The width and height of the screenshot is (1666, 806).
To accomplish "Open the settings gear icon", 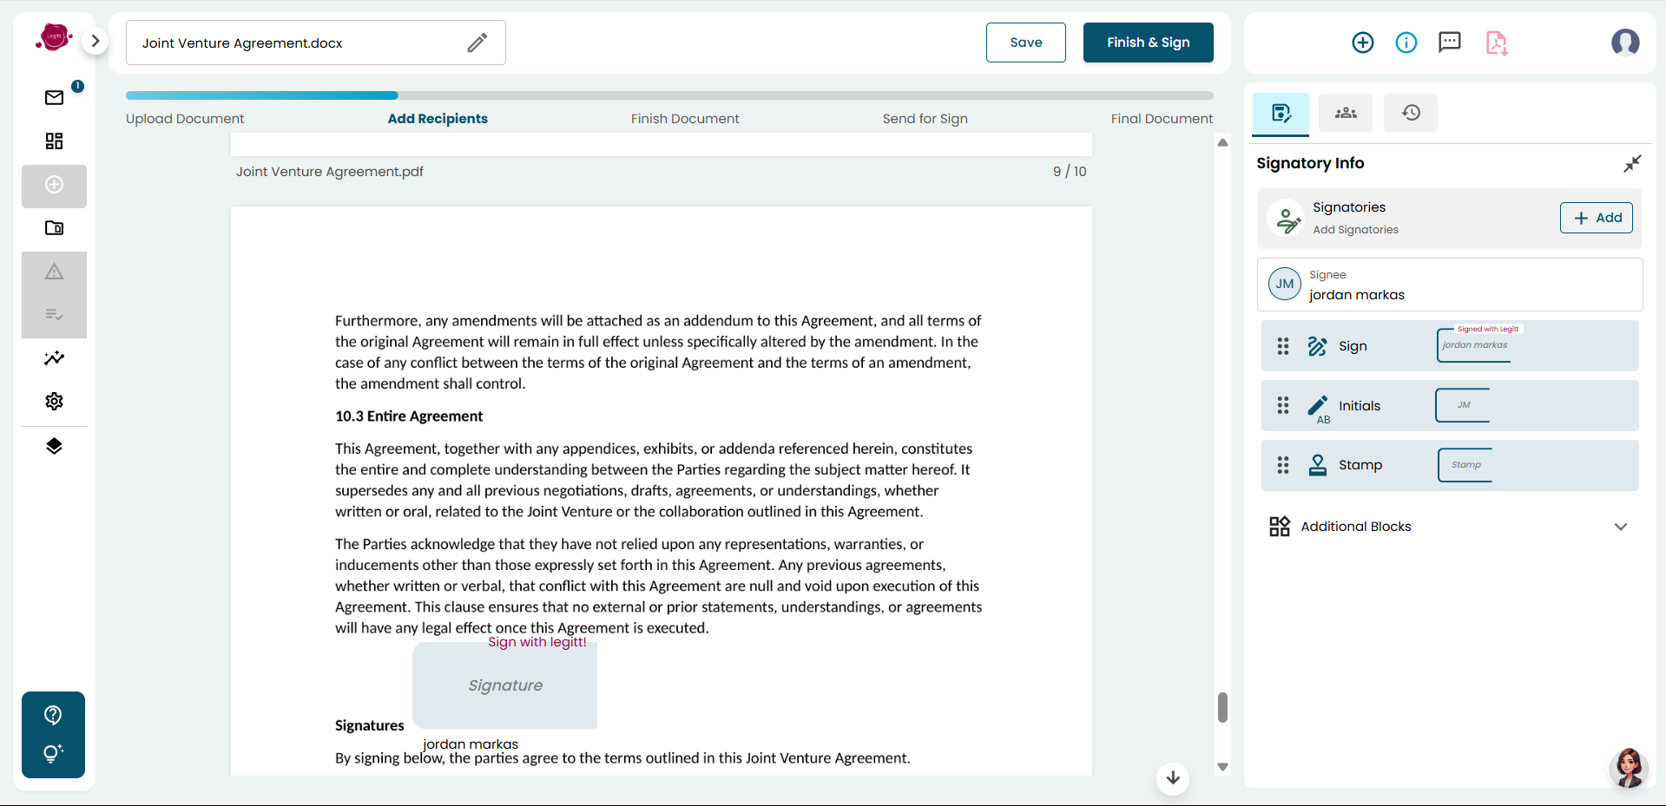I will [54, 401].
